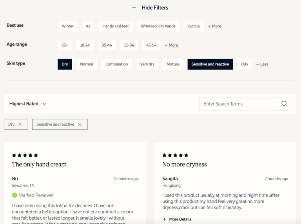
Task: Click the five-star rating on Bri's review
Action: pyautogui.click(x=25, y=155)
